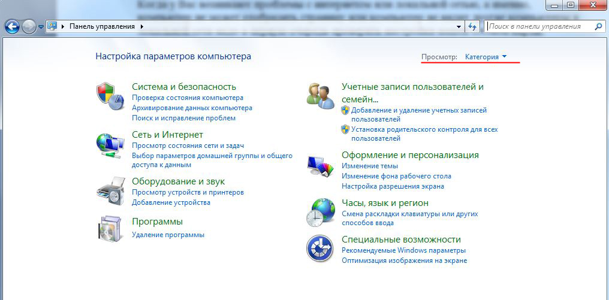Viewport: 609px width, 300px height.
Task: Open Учетные записи пользователей и семейн... heading
Action: [x=412, y=92]
